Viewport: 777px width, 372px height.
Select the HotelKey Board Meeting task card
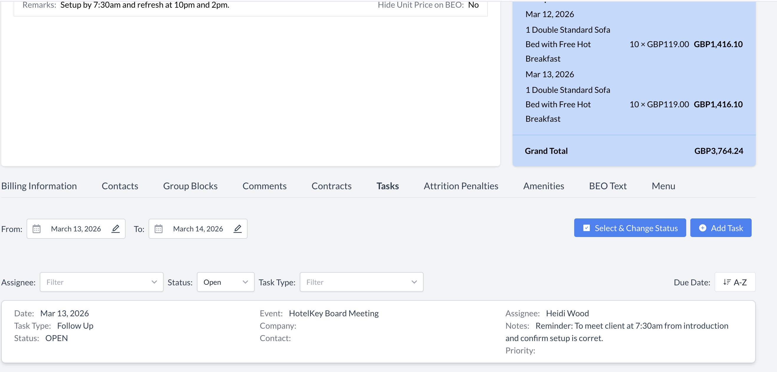point(378,331)
